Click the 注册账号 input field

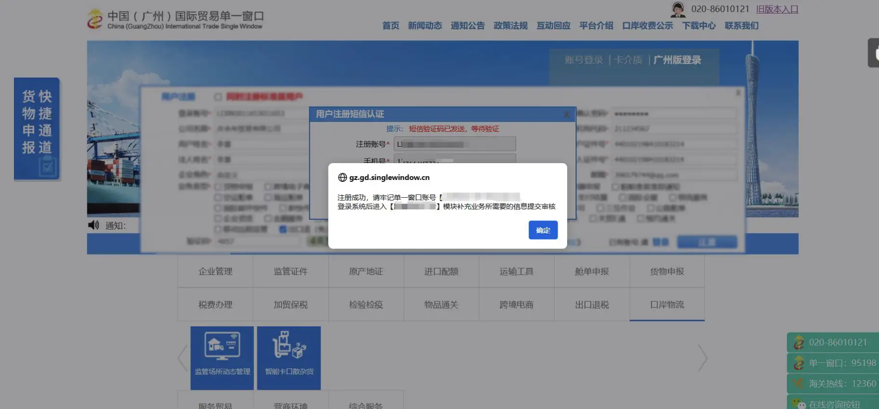454,144
